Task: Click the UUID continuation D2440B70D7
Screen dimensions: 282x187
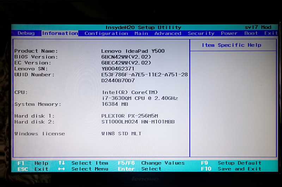Action: click(118, 81)
